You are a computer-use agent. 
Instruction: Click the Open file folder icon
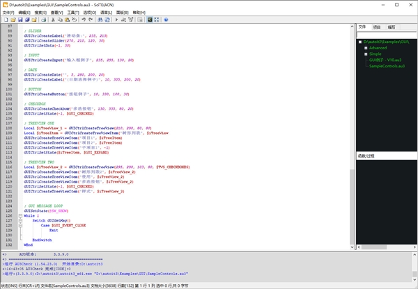pos(13,20)
